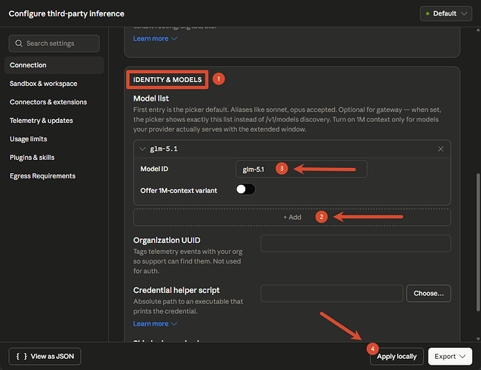Focus the Search settings field

54,44
